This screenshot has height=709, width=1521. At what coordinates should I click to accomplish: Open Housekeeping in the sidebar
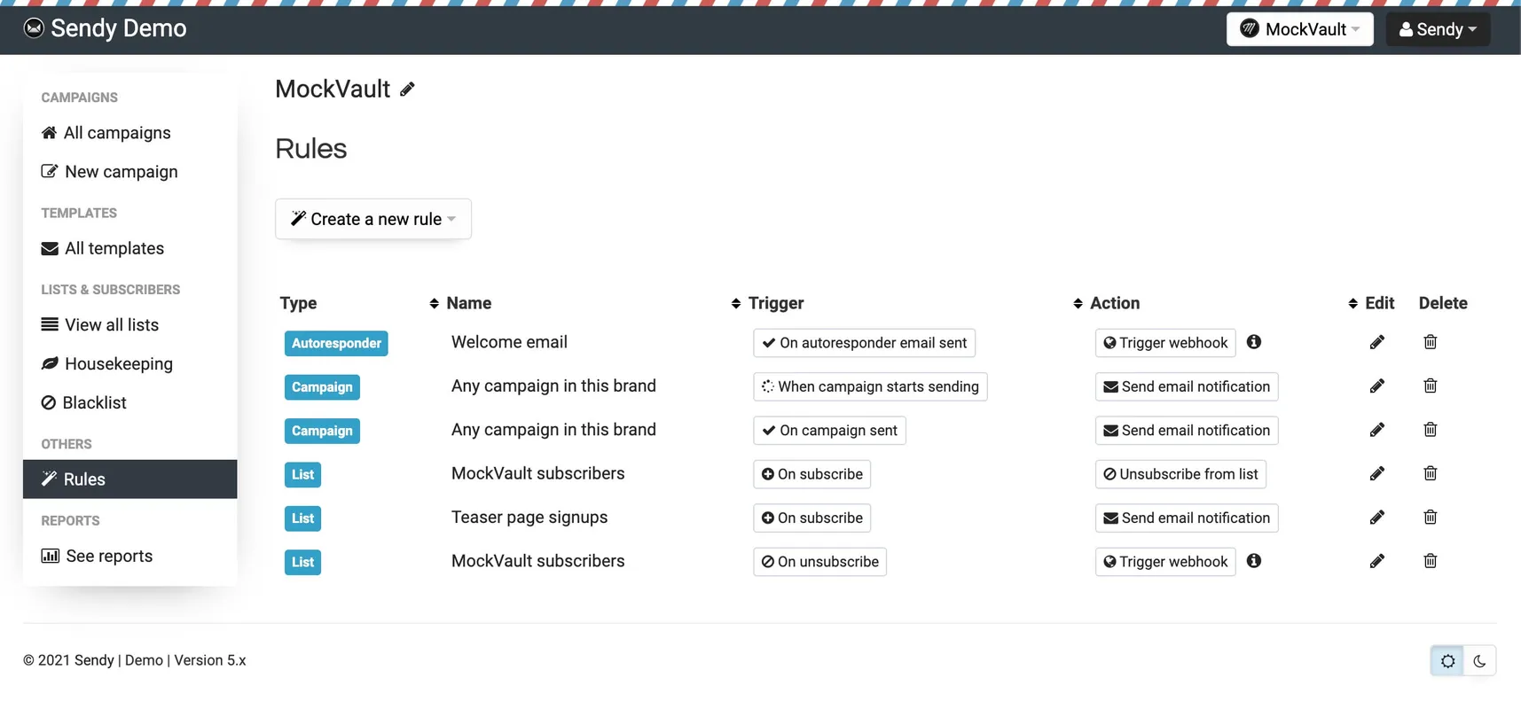coord(118,364)
